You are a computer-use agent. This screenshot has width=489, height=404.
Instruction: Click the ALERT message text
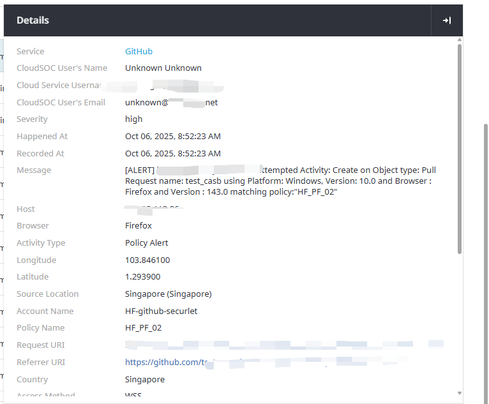click(281, 181)
